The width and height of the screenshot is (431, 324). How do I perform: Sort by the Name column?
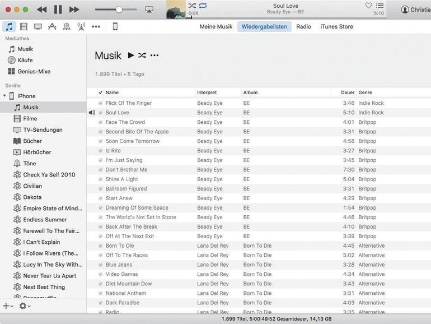click(x=149, y=92)
